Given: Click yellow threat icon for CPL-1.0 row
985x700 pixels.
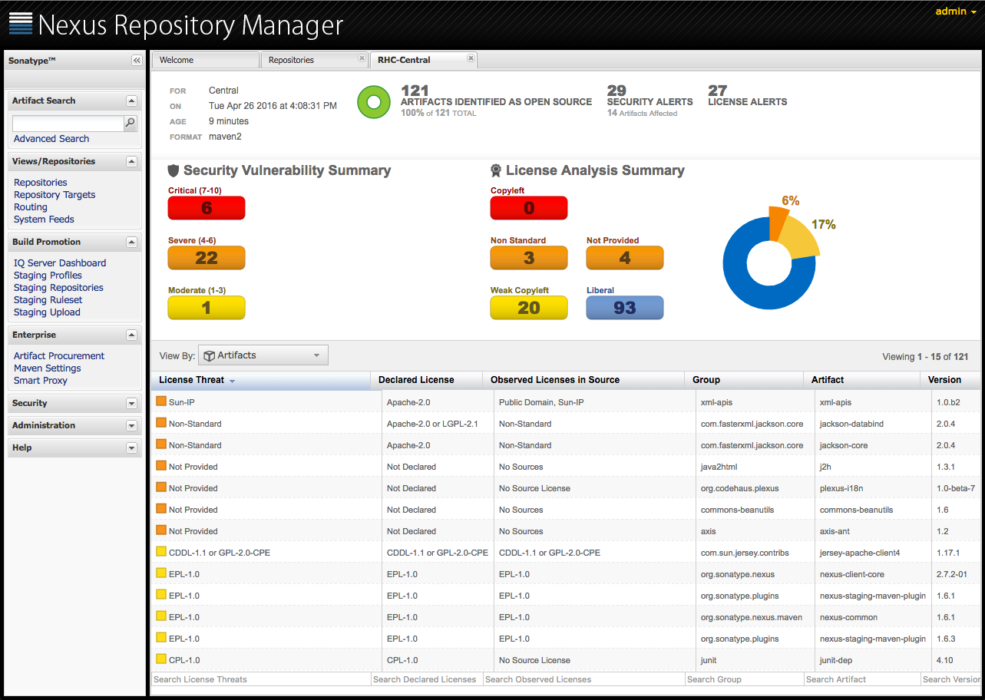Looking at the screenshot, I should (161, 659).
